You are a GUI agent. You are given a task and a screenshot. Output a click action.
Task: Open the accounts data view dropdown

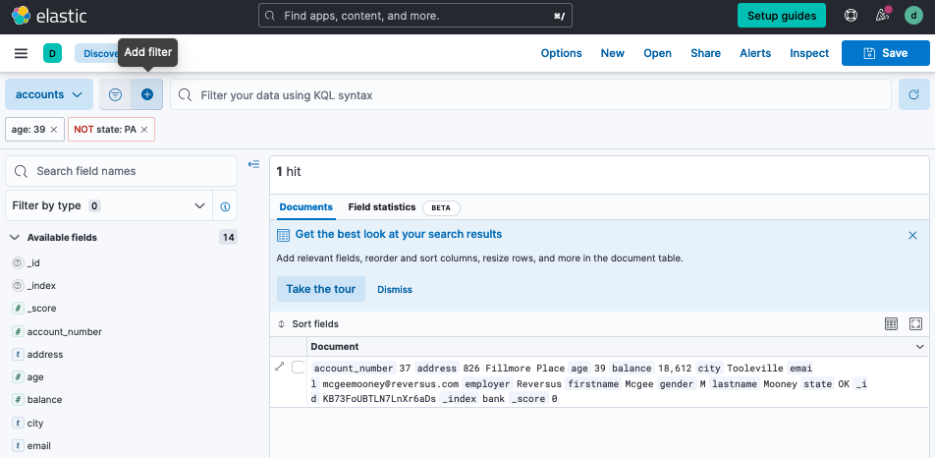click(x=49, y=94)
